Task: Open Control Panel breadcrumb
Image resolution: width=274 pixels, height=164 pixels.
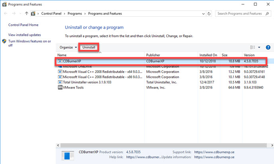Action: click(x=51, y=14)
